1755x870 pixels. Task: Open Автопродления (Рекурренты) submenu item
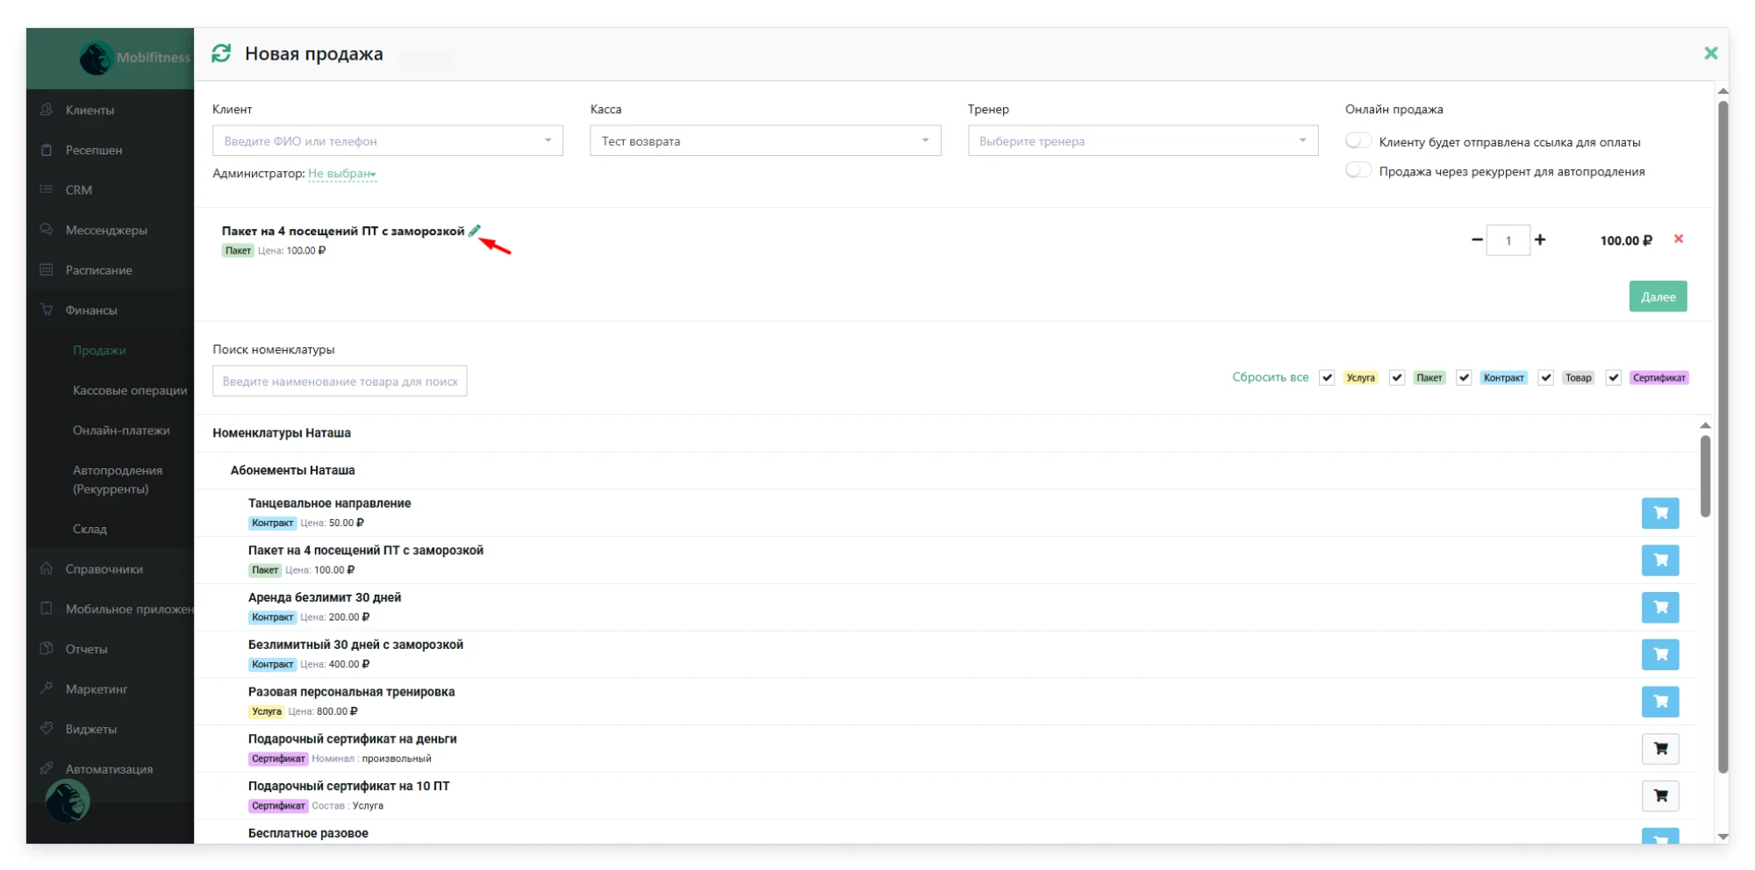[x=118, y=480]
